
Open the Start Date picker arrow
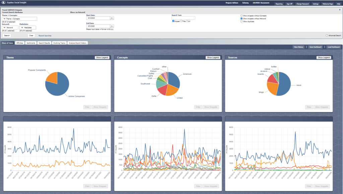pyautogui.click(x=112, y=18)
